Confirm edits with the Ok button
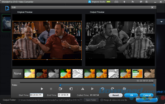Image resolution: width=165 pixels, height=104 pixels. pos(131,95)
